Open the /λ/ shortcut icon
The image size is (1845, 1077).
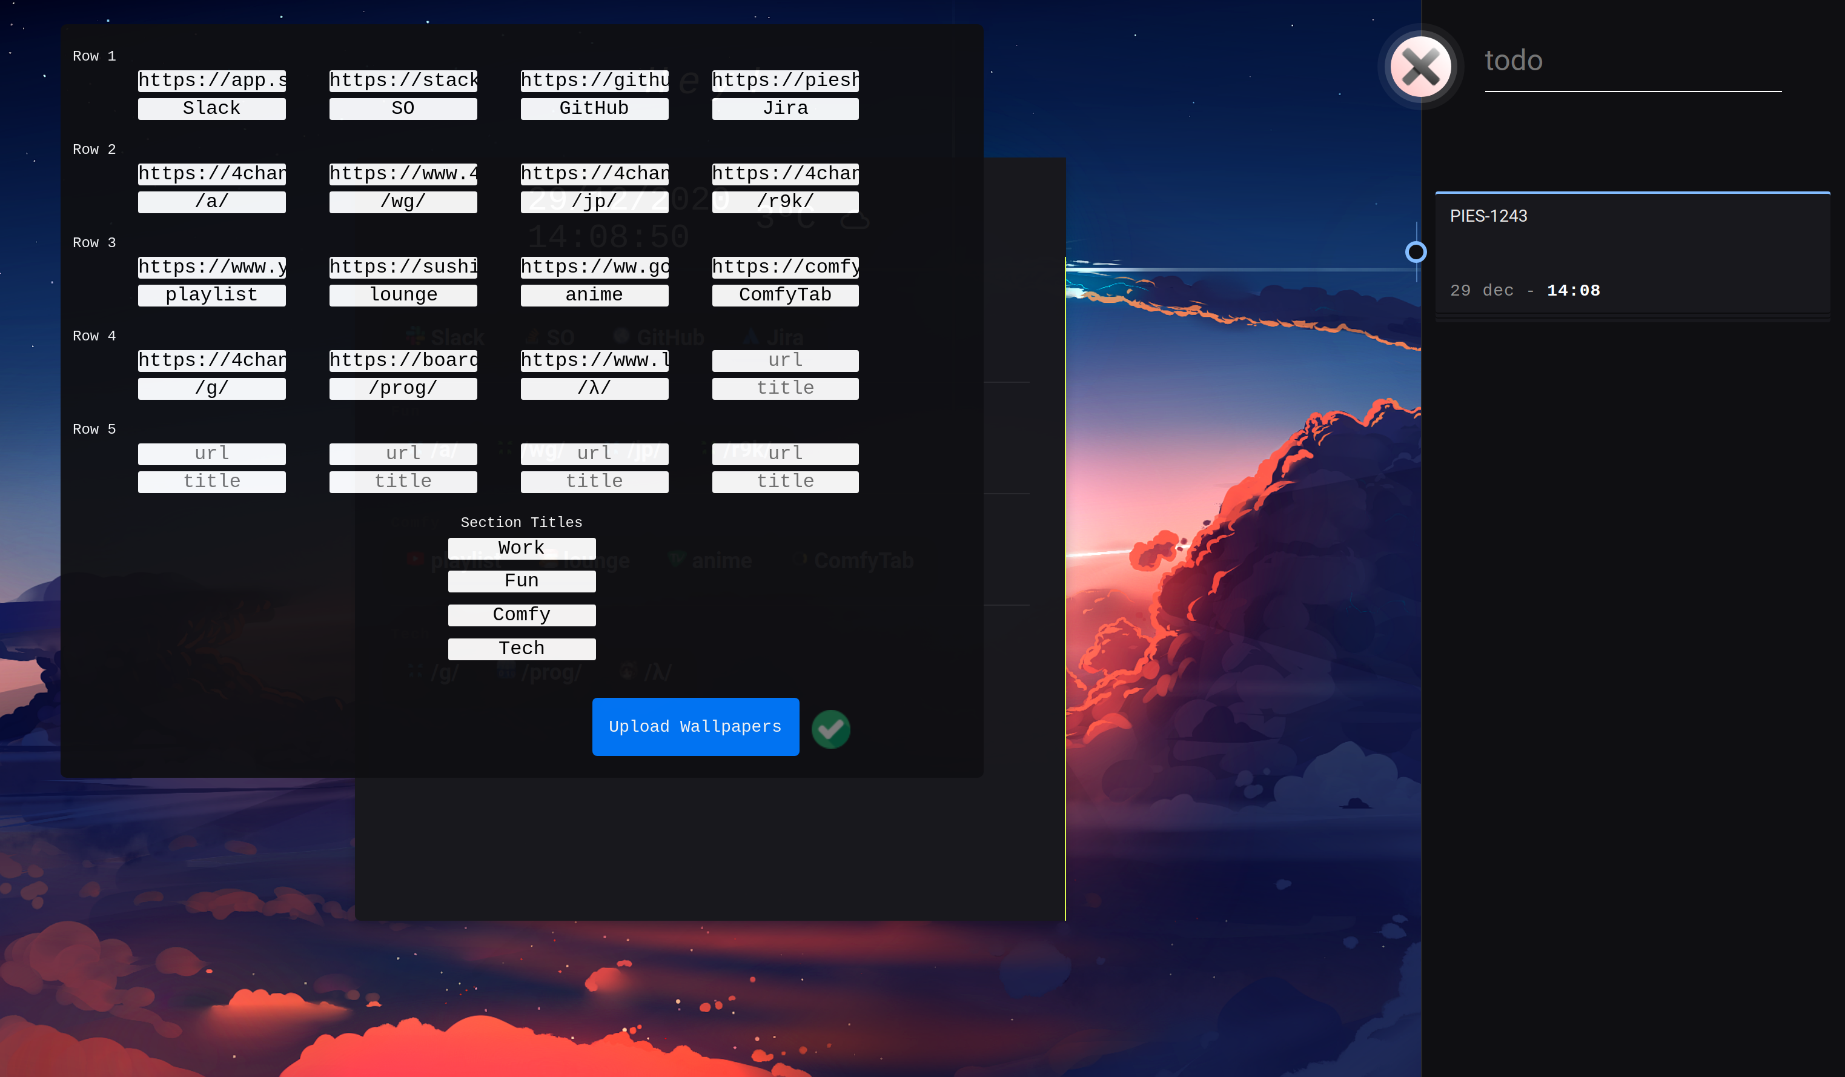click(x=627, y=671)
